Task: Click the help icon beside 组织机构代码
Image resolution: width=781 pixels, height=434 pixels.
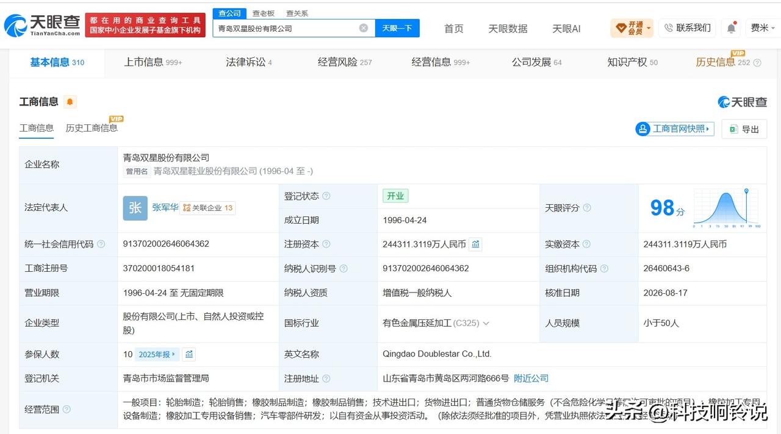Action: point(604,269)
